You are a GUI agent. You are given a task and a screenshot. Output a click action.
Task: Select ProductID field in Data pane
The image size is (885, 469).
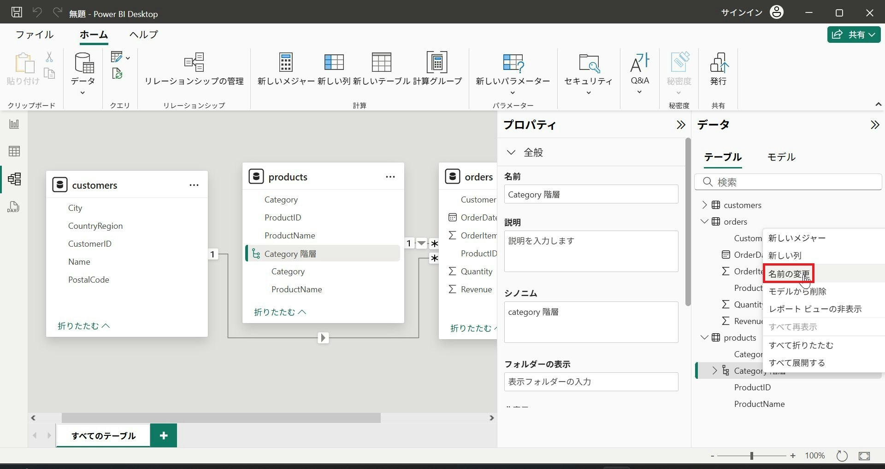point(752,387)
